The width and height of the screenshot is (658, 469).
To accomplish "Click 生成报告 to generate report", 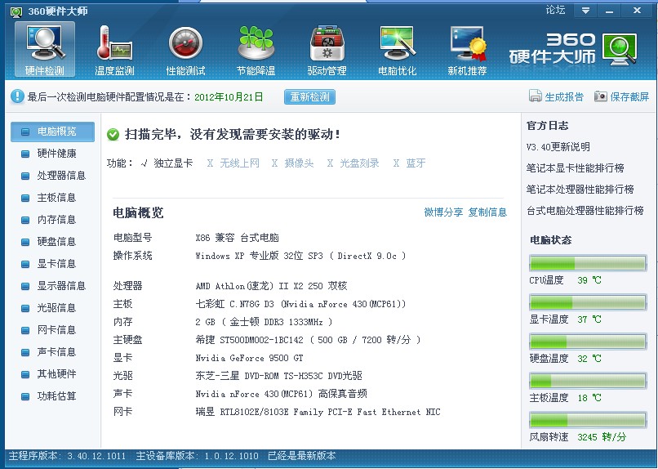I will 564,96.
